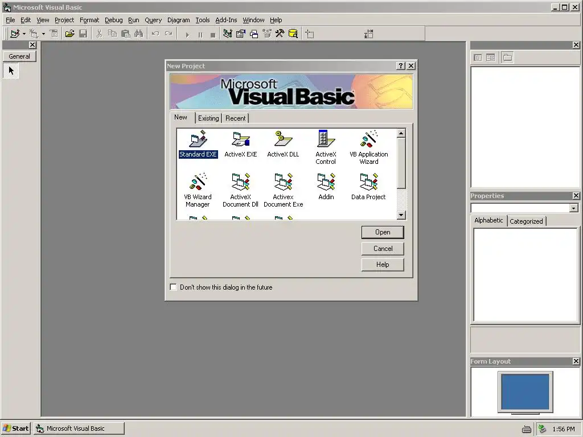Click scroll-down arrow in project list
Viewport: 583px width, 437px height.
(401, 215)
